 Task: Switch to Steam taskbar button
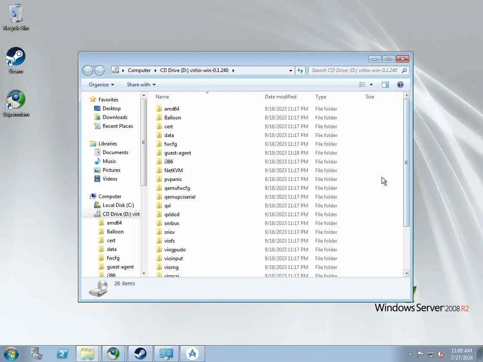pos(140,354)
